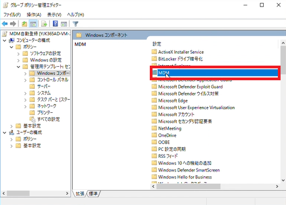Expand the Windows の設定 node
Viewport: 286px width, 205px height.
(x=18, y=60)
